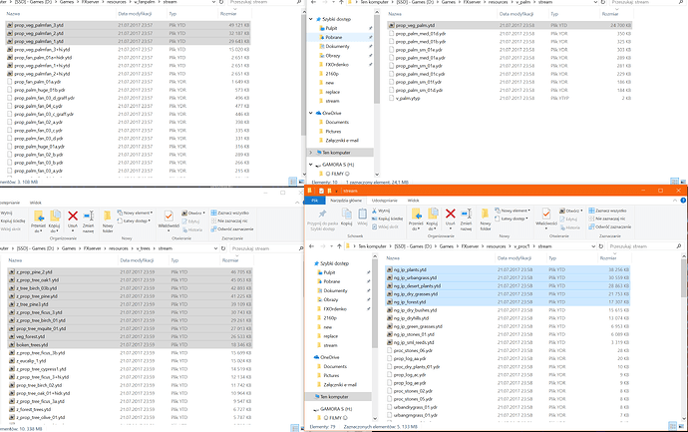The height and width of the screenshot is (432, 688).
Task: Click Odwróć zaznaczenie in v_trees window
Action: click(x=232, y=229)
